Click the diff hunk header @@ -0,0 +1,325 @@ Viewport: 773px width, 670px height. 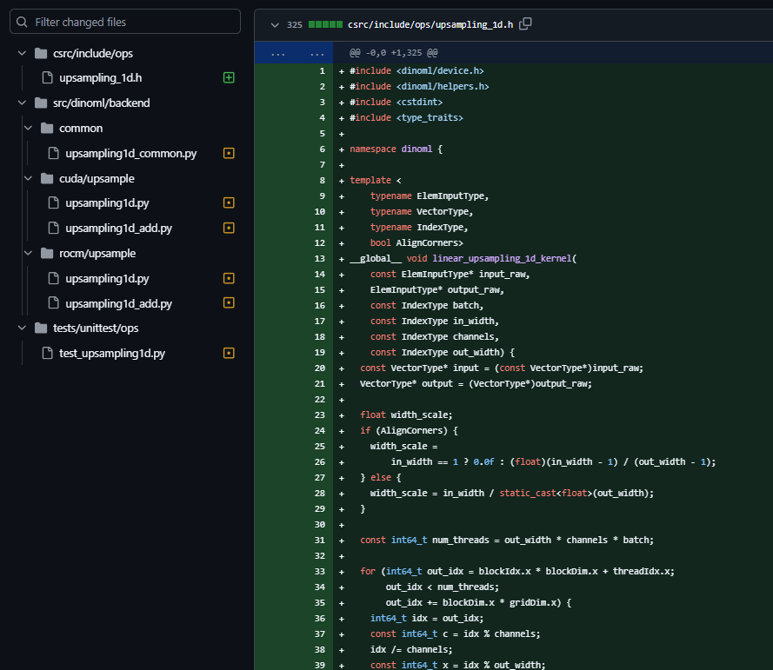click(393, 53)
